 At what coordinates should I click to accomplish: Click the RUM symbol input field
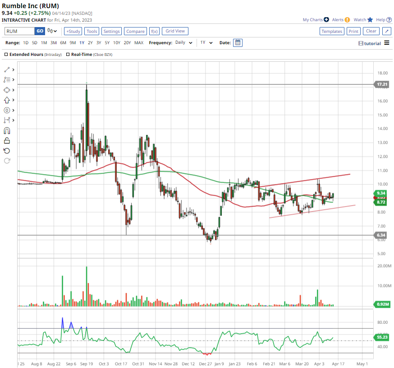pyautogui.click(x=19, y=31)
